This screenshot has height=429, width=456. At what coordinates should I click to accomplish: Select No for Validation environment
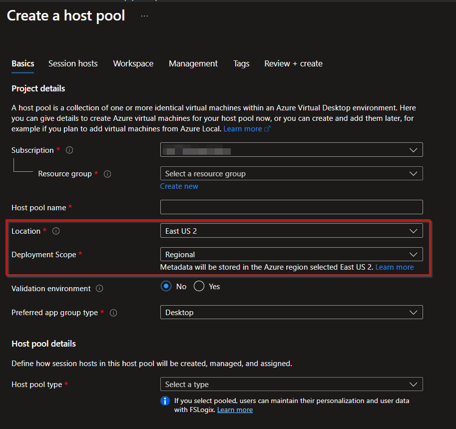click(166, 287)
